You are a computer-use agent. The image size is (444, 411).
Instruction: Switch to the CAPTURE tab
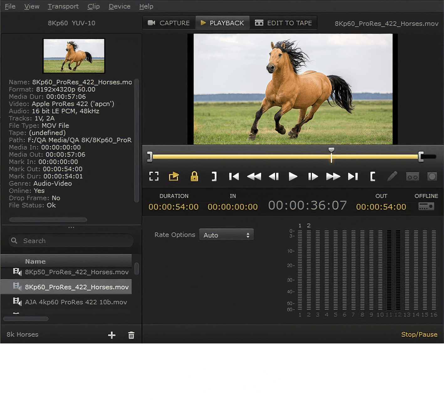169,23
